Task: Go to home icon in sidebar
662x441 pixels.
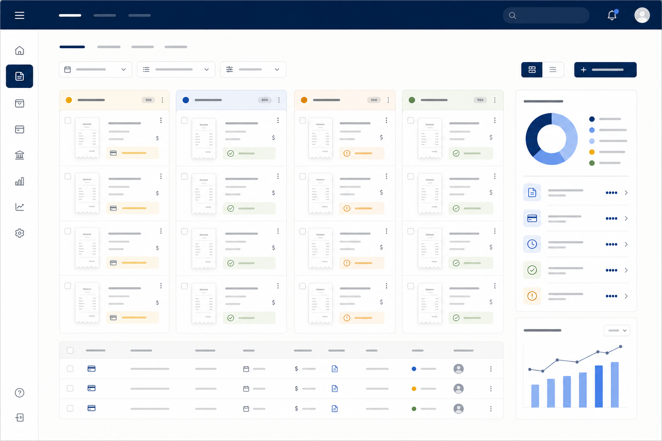Action: [x=19, y=50]
